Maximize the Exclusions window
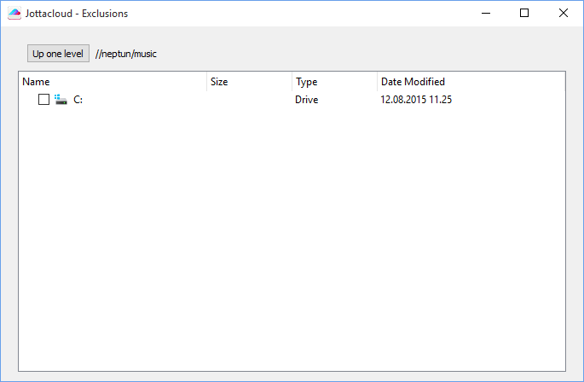584x382 pixels. 524,13
